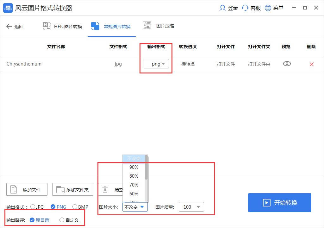324x228 pixels.
Task: Open image quality dropdown showing 100
Action: tap(191, 207)
